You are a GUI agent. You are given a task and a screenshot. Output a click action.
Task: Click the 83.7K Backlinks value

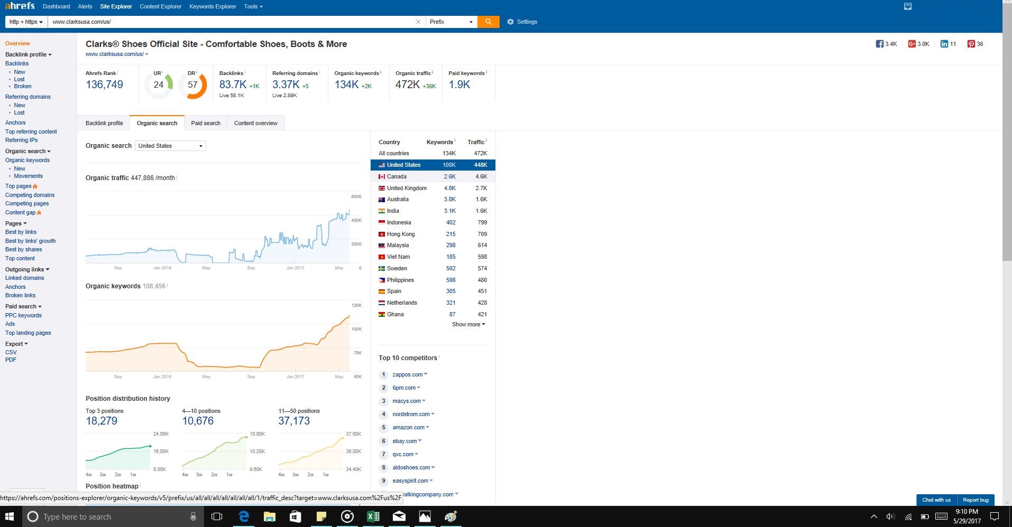coord(233,84)
